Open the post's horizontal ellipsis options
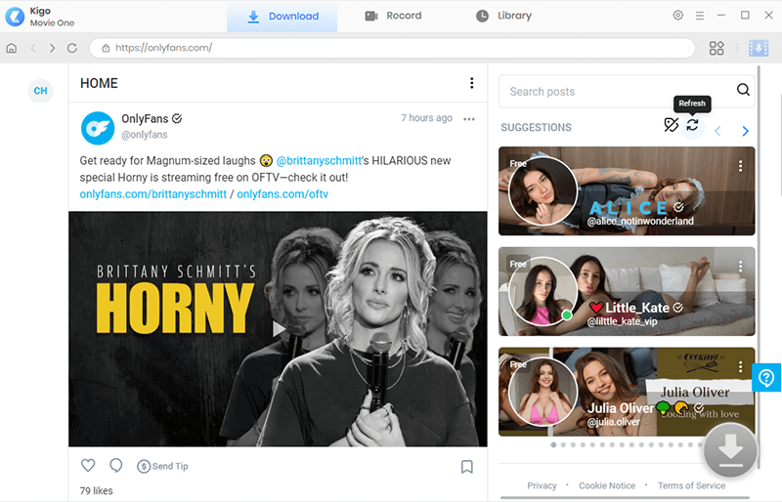The image size is (782, 502). pos(469,119)
